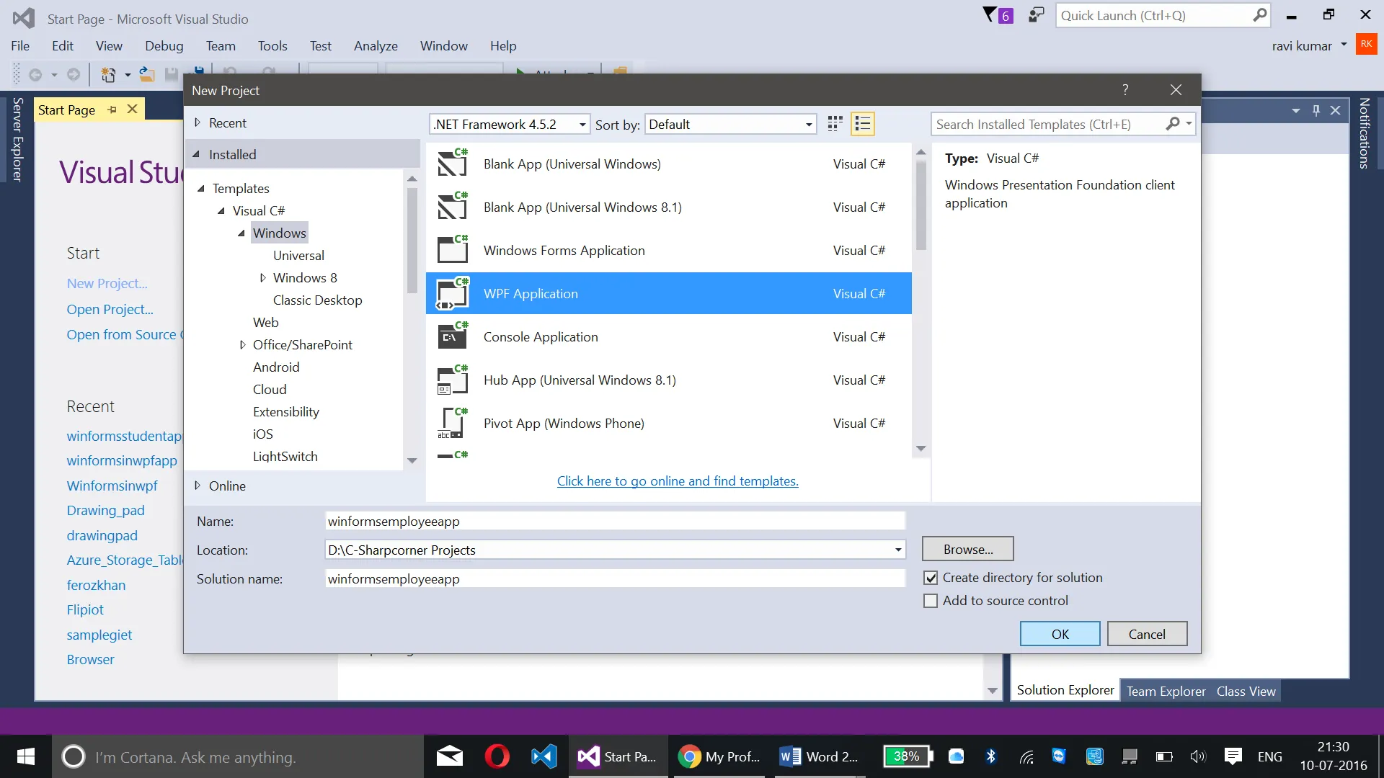Viewport: 1384px width, 778px height.
Task: Click the Windows Forms Application template icon
Action: pos(453,250)
